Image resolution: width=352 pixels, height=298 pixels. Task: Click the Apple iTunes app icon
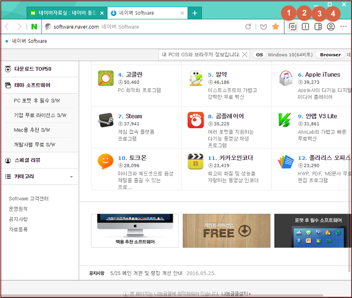point(286,78)
